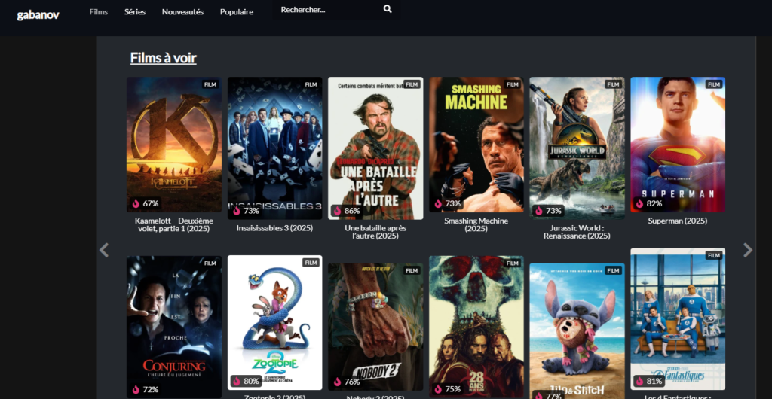Click the left carousel arrow
The width and height of the screenshot is (772, 399).
click(104, 251)
